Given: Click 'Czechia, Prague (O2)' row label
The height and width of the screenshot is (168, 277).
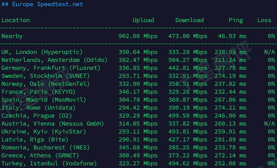Looking at the screenshot, I should [x=37, y=116].
